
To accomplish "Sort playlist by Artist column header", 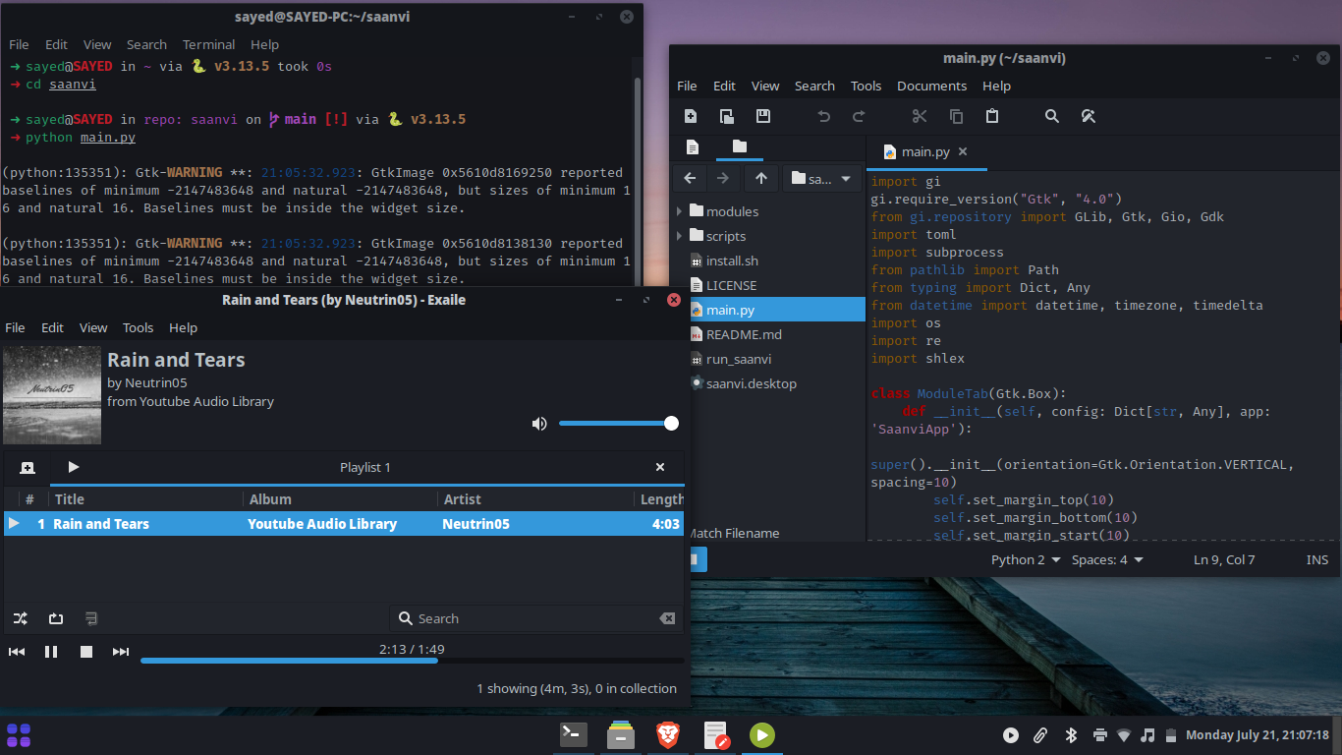I will click(x=534, y=499).
